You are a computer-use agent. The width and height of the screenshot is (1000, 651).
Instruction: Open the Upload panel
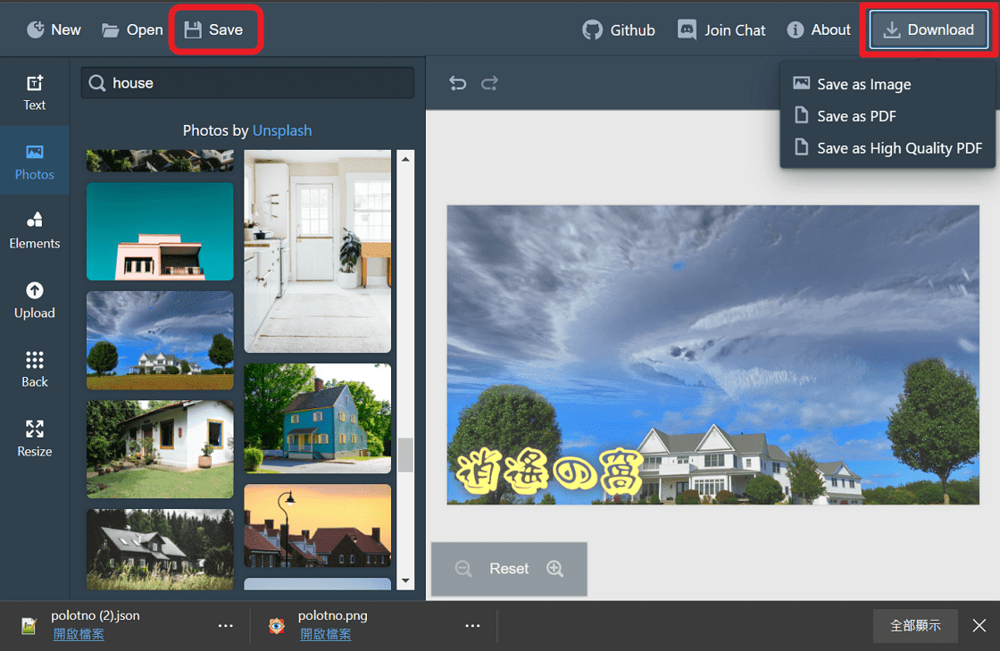[35, 300]
